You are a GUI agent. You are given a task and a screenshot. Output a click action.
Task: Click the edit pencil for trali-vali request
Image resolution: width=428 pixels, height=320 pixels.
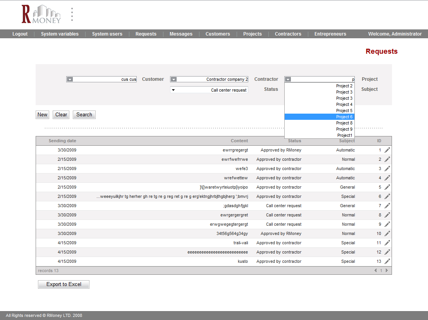(x=387, y=243)
